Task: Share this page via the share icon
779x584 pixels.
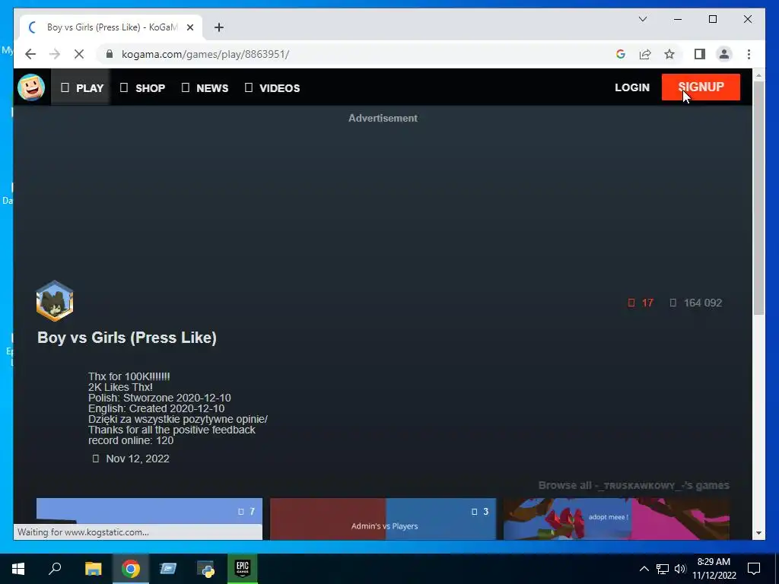Action: tap(645, 54)
